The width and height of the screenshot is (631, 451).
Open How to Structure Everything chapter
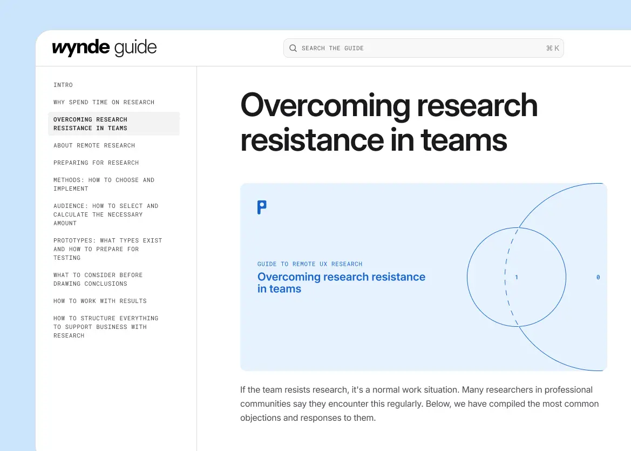(106, 327)
